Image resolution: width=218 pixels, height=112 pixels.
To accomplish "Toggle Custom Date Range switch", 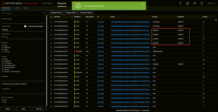I will tap(26, 26).
